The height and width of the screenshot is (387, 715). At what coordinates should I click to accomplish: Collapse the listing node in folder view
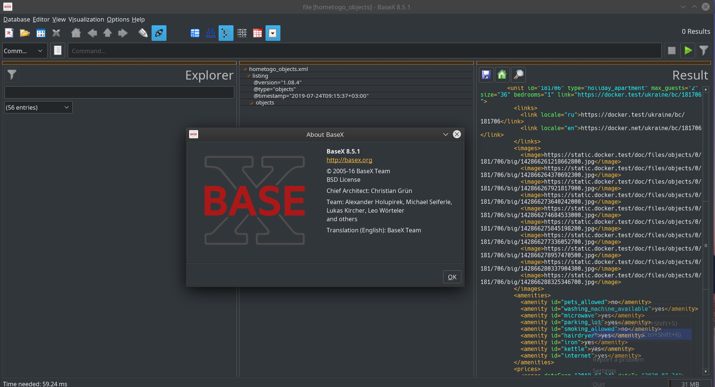[x=248, y=76]
